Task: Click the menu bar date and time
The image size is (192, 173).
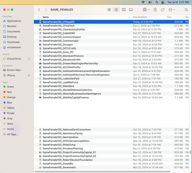Action: coord(178,2)
